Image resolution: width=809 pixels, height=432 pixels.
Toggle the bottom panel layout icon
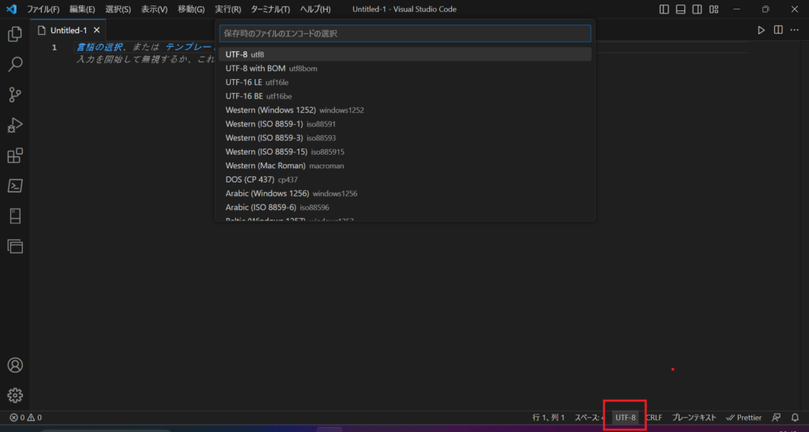680,9
